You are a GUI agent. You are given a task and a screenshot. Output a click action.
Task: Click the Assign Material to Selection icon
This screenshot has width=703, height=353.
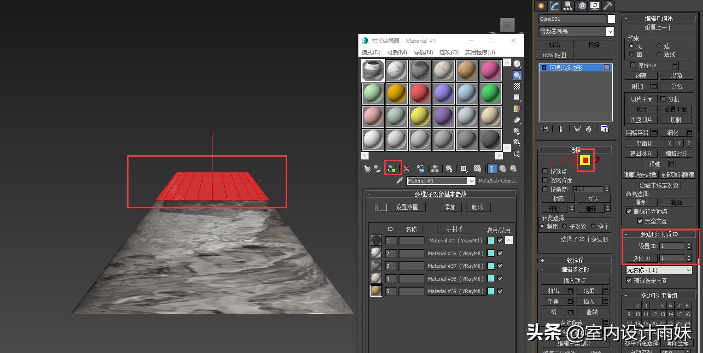(x=393, y=168)
